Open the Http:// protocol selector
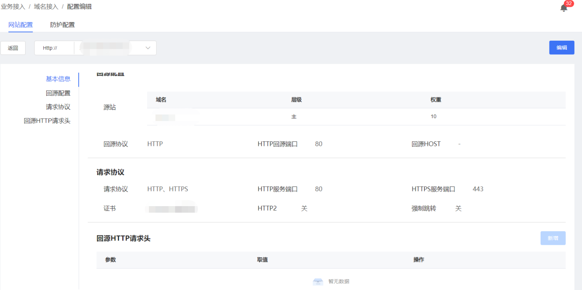This screenshot has width=582, height=290. tap(54, 48)
